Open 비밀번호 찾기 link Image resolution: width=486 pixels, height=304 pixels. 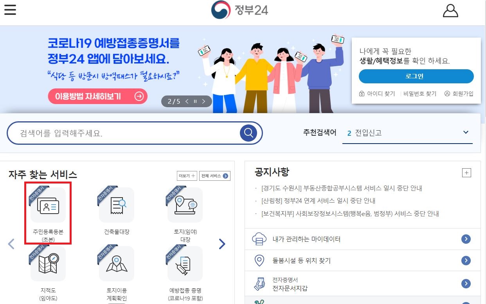[420, 94]
